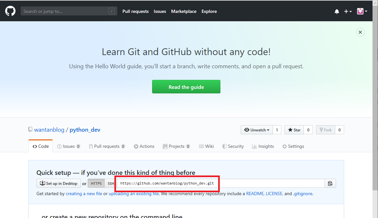This screenshot has width=378, height=218.
Task: Click the slash shortcut key in search box
Action: coord(111,11)
